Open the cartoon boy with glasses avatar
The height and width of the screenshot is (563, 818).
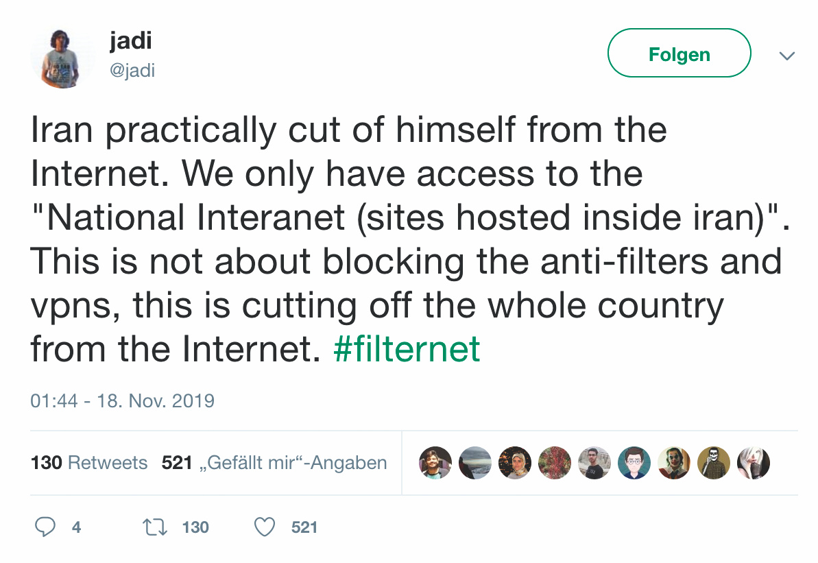[634, 463]
